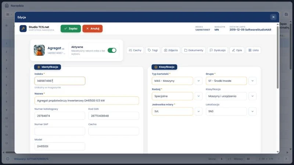Open the Zdjęcia tab
Screen dimensions: 294x165
coord(171,50)
